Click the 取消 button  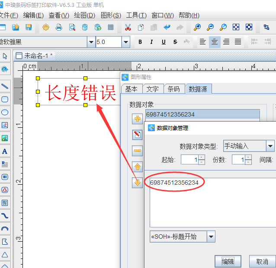[x=262, y=262]
